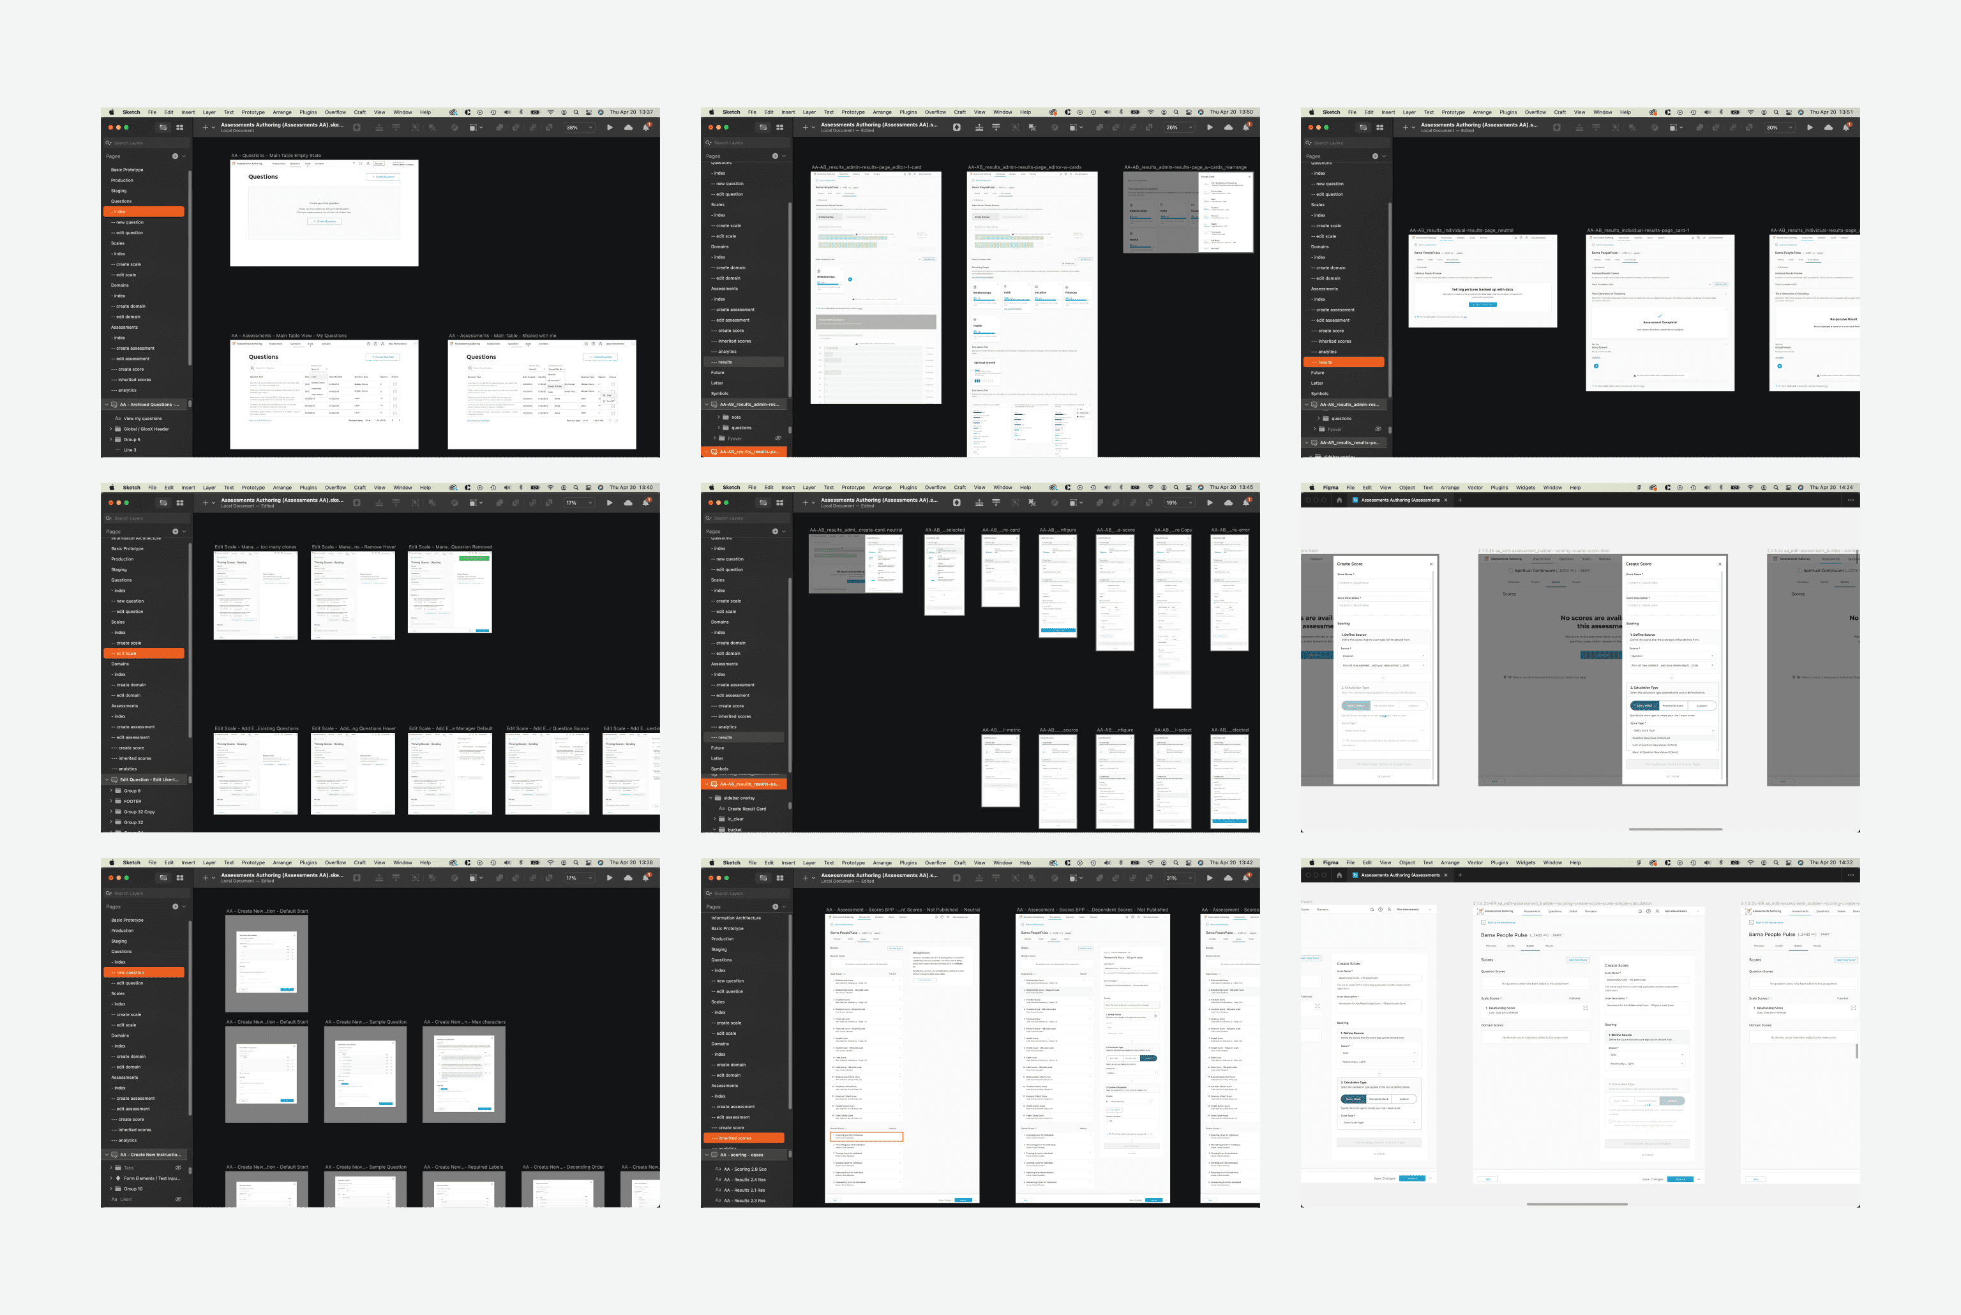Screen dimensions: 1961x1315
Task: Open the Overflow menu in 13:51 Sketch window
Action: (1535, 112)
